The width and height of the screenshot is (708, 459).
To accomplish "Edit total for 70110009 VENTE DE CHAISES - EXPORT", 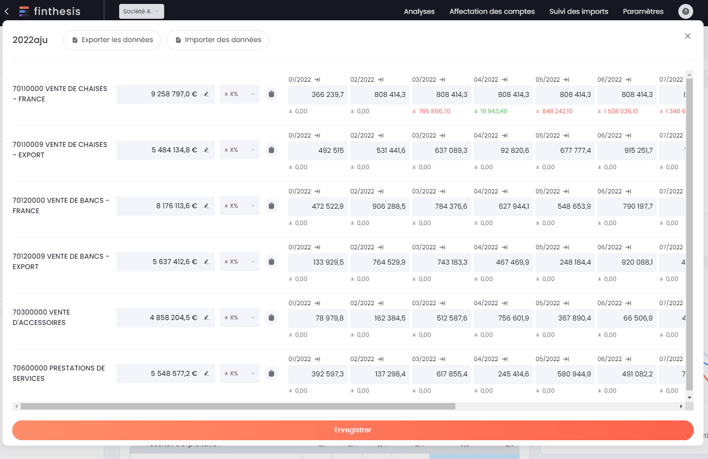I will (x=206, y=150).
